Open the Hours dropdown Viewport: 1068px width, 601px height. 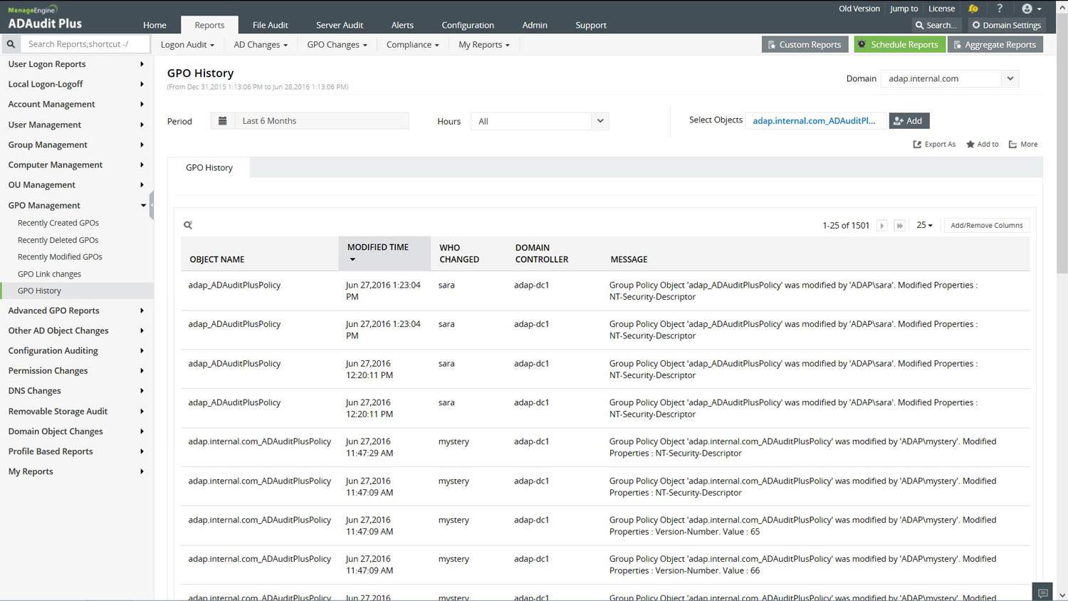tap(600, 121)
